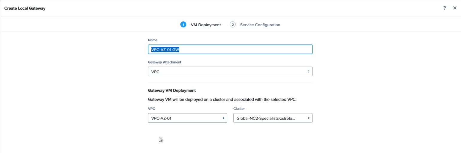
Task: Click the step 1 circle indicator
Action: pyautogui.click(x=183, y=25)
